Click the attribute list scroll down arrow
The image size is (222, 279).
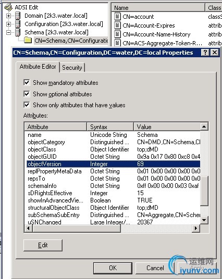(204, 220)
